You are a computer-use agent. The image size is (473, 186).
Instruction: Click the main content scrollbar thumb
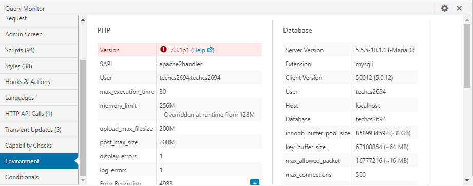(467, 56)
